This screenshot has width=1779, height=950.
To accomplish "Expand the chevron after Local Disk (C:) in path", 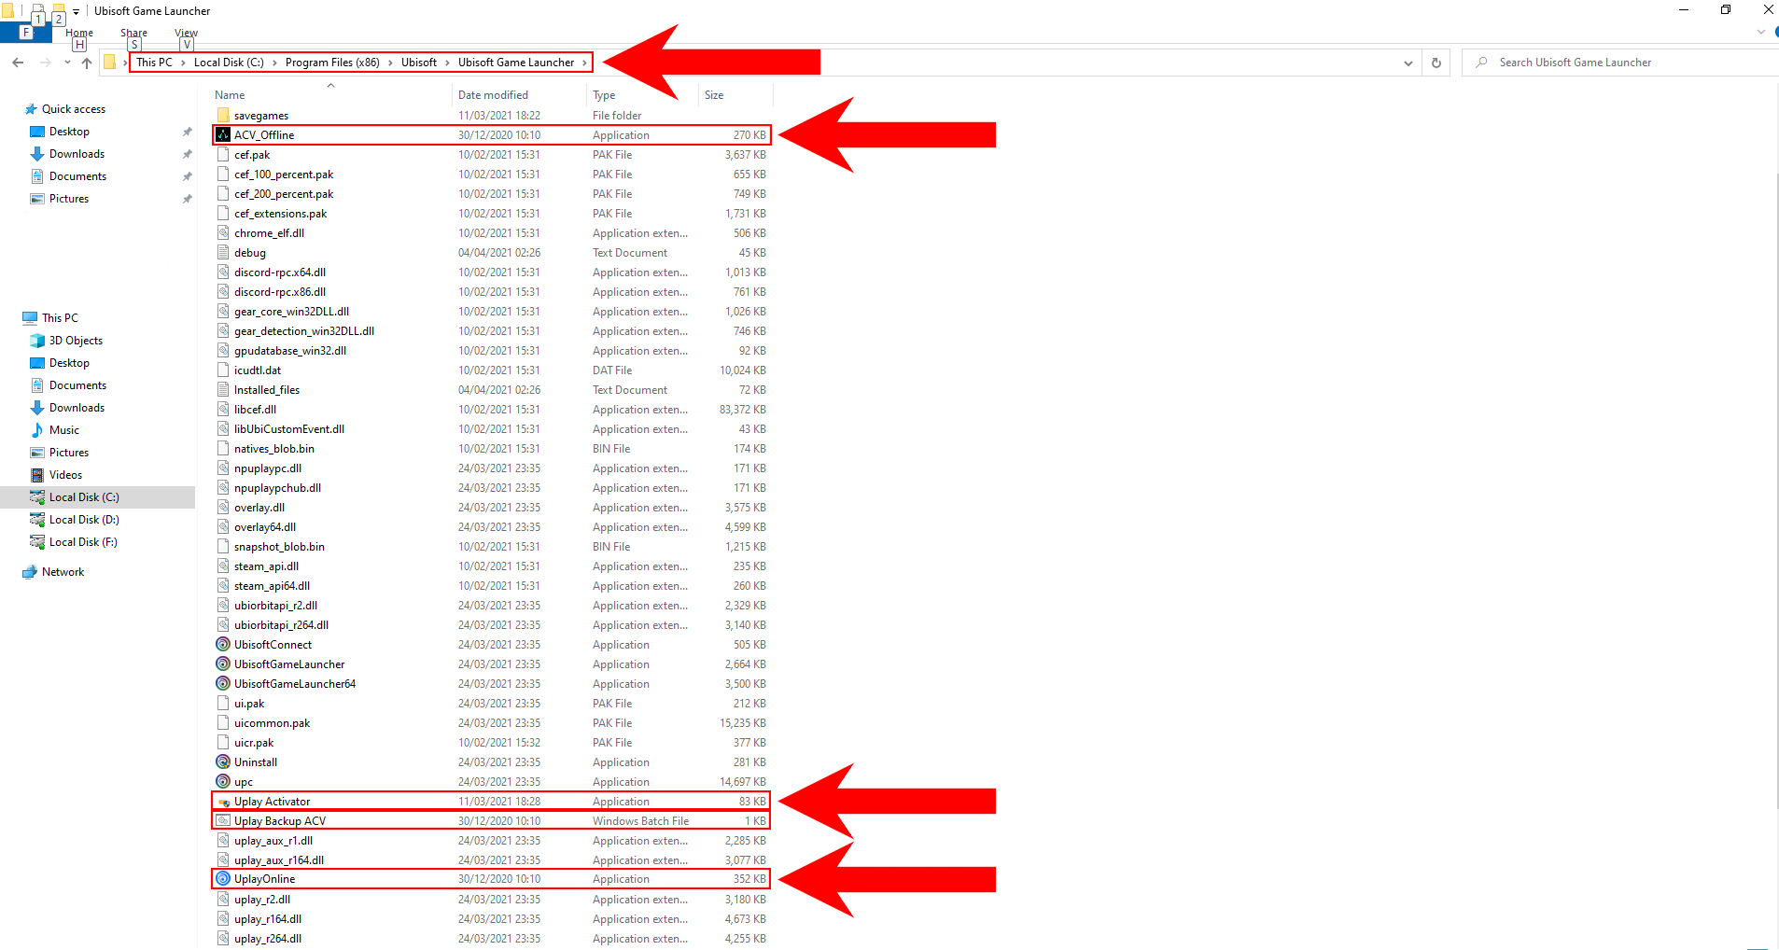I will tap(274, 63).
